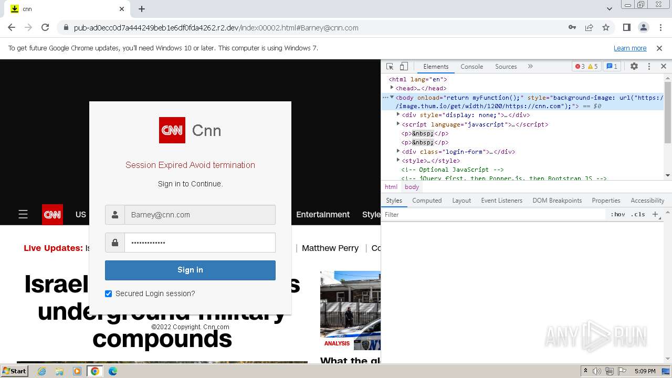Open the Styles pane tab

394,201
